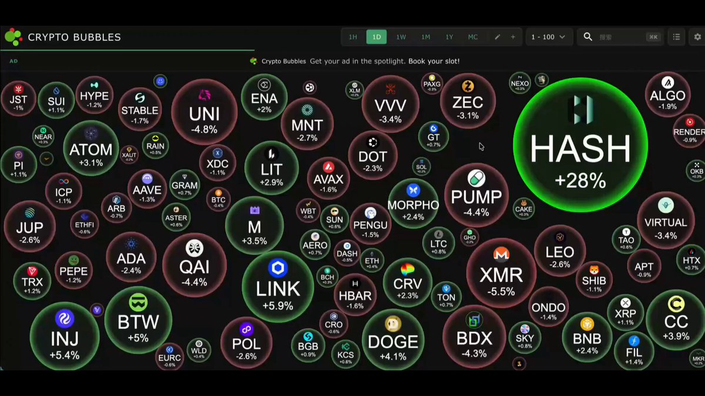Select the CRV +2.3% bubble
The image size is (705, 396).
point(407,282)
